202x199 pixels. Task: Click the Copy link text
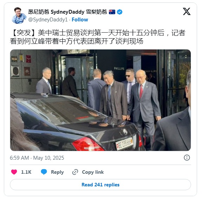(x=93, y=172)
